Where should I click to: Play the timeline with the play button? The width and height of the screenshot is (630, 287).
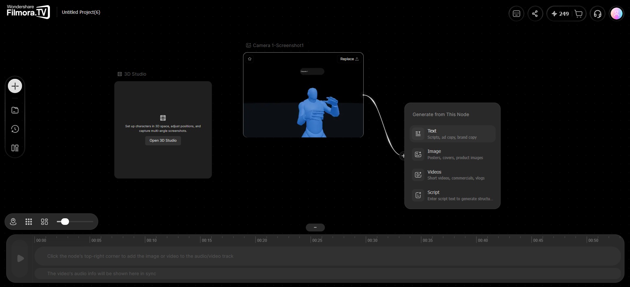tap(20, 258)
